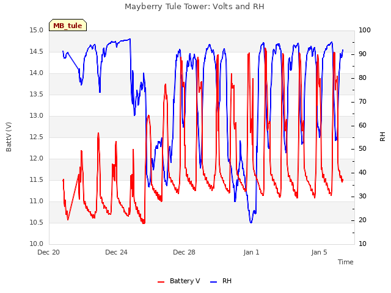Click the 10.0 left axis value

(37, 244)
